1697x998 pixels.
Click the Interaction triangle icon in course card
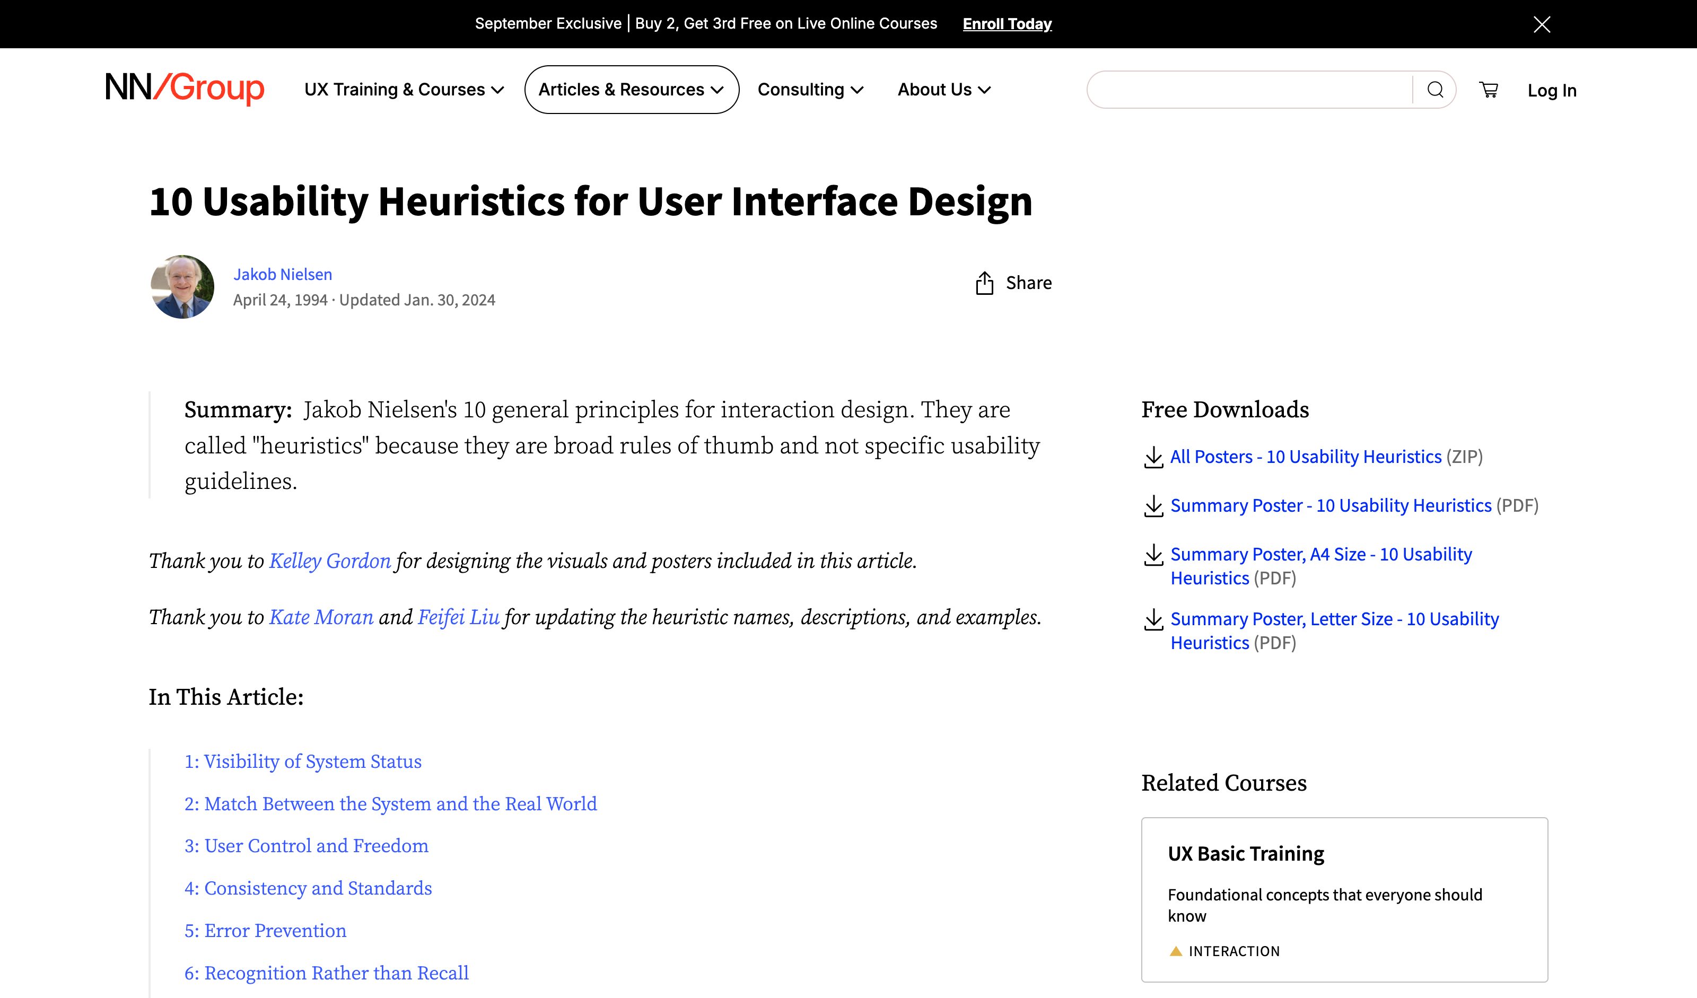1176,951
